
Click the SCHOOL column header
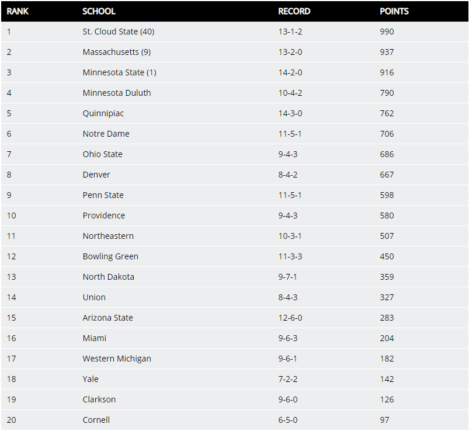tap(99, 11)
